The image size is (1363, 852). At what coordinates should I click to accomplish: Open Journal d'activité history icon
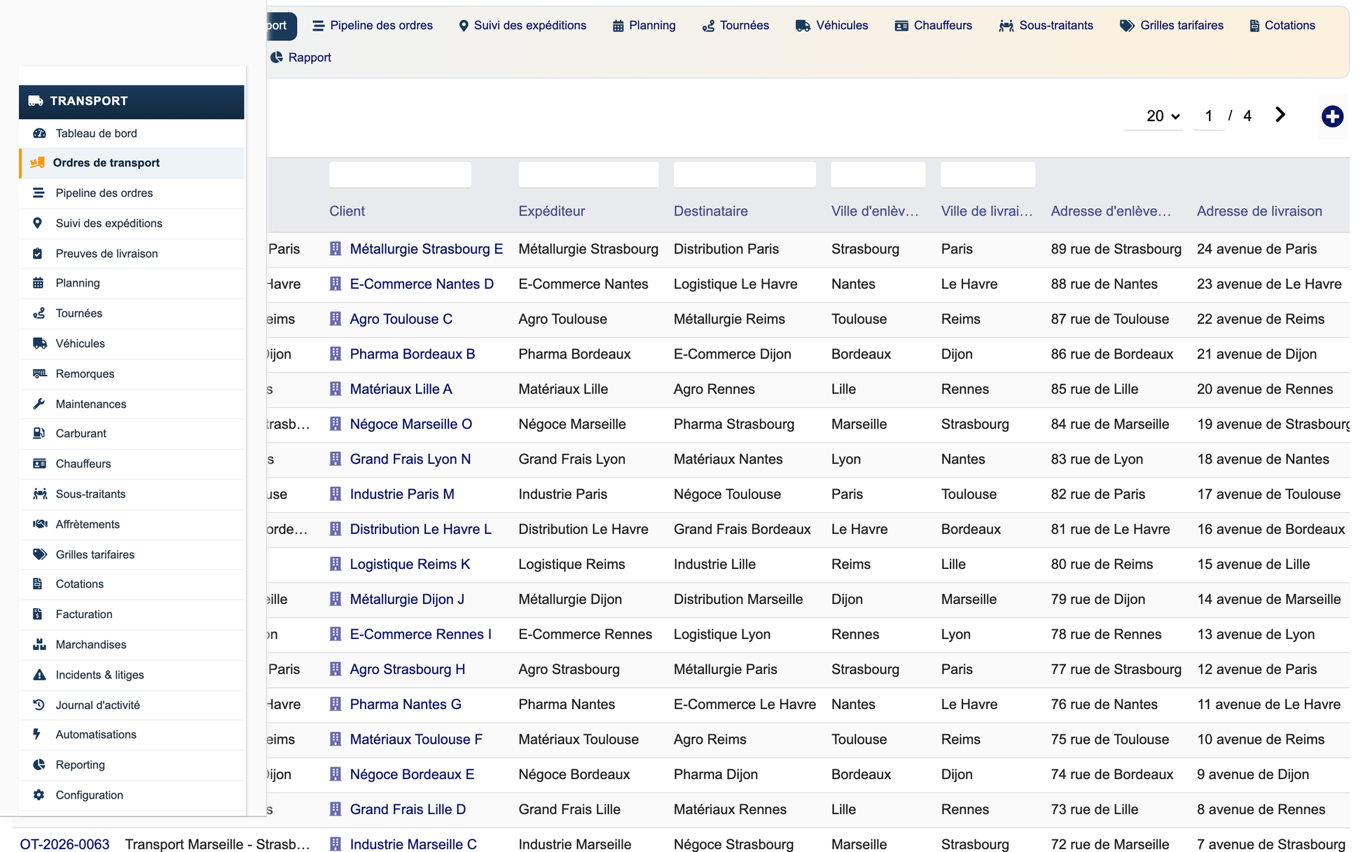click(x=39, y=705)
